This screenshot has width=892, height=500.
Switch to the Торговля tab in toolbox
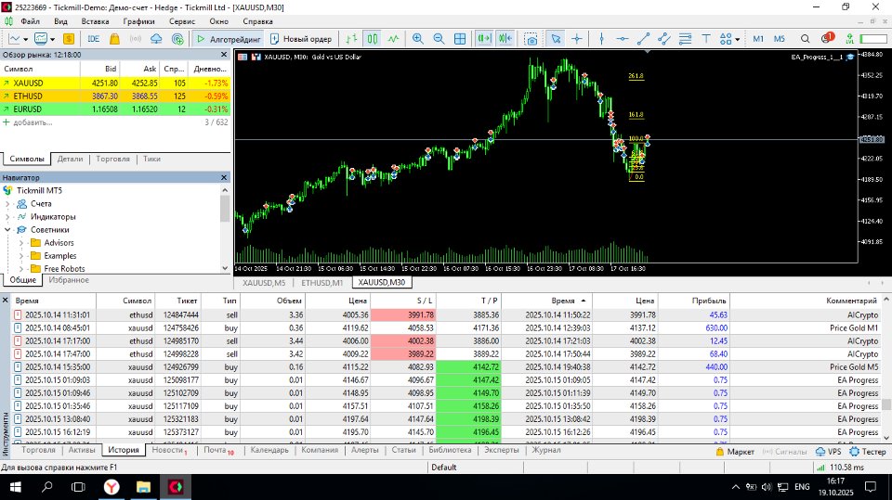click(38, 450)
